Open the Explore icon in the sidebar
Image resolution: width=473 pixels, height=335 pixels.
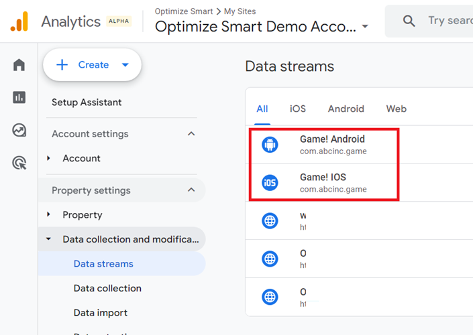[19, 130]
